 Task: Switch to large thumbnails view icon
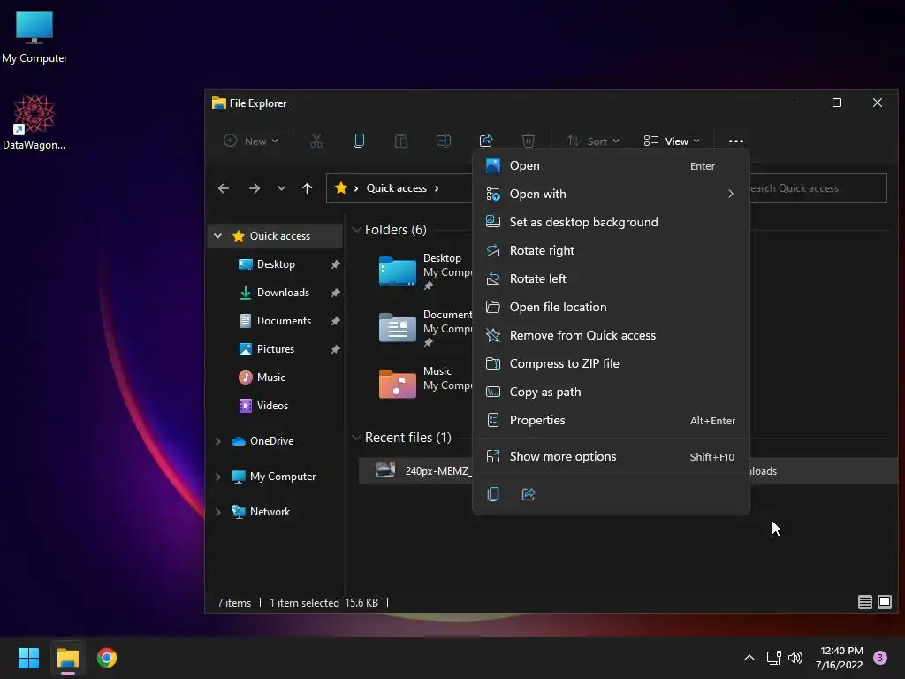(x=884, y=602)
